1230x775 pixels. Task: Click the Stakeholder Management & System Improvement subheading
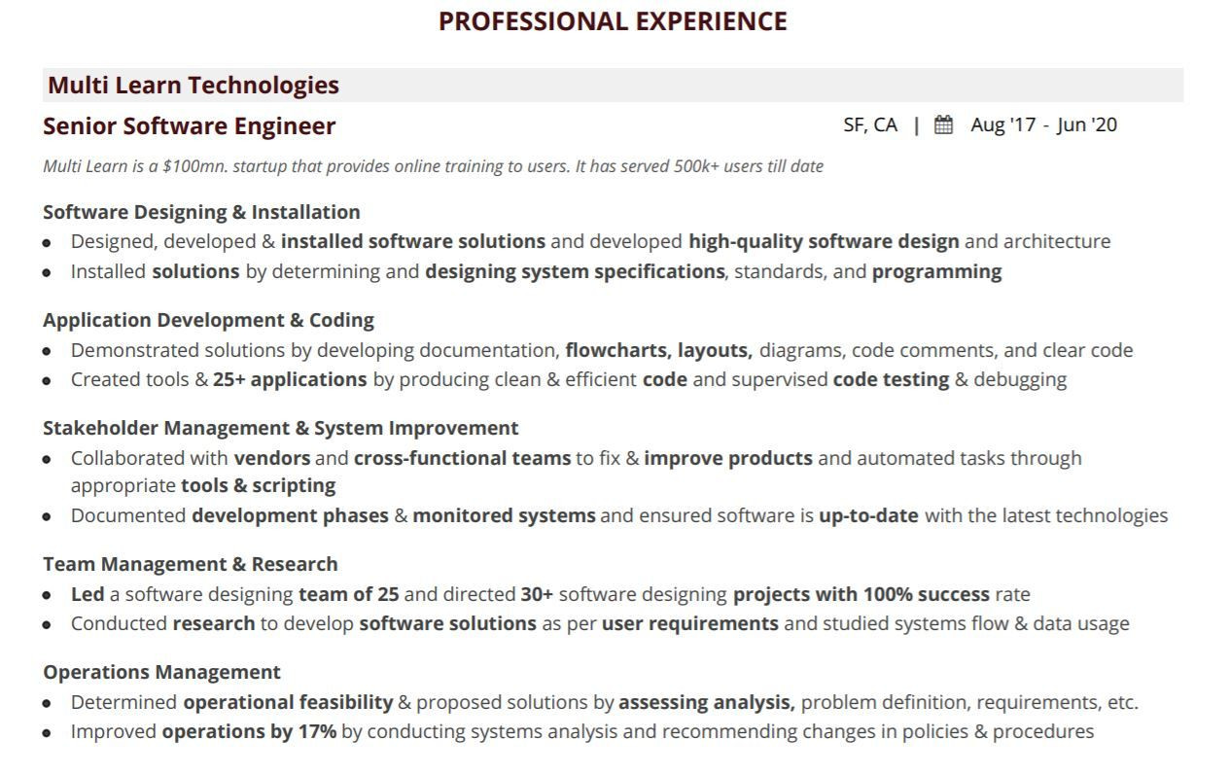(280, 428)
